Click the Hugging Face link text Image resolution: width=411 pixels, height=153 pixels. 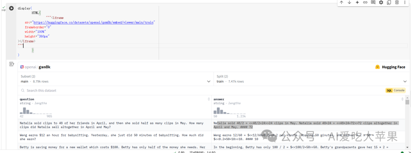click(393, 67)
